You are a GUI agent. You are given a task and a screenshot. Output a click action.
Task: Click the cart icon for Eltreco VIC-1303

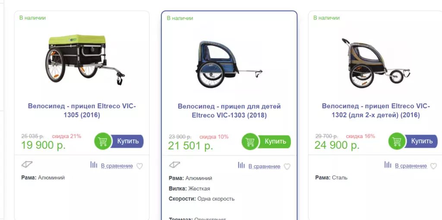coord(250,141)
